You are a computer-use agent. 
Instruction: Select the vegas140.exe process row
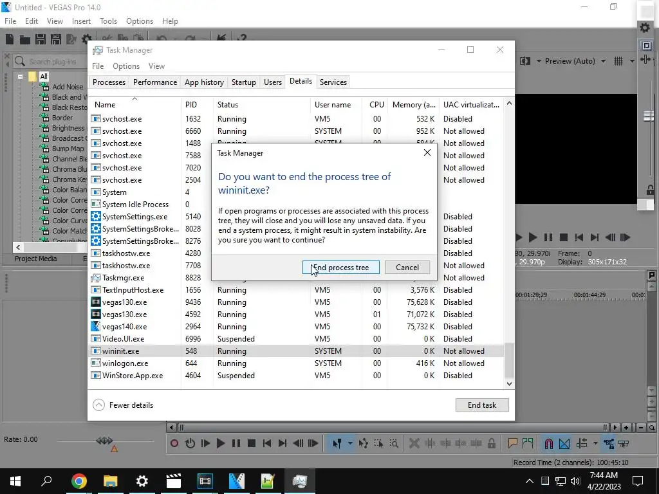pos(296,326)
